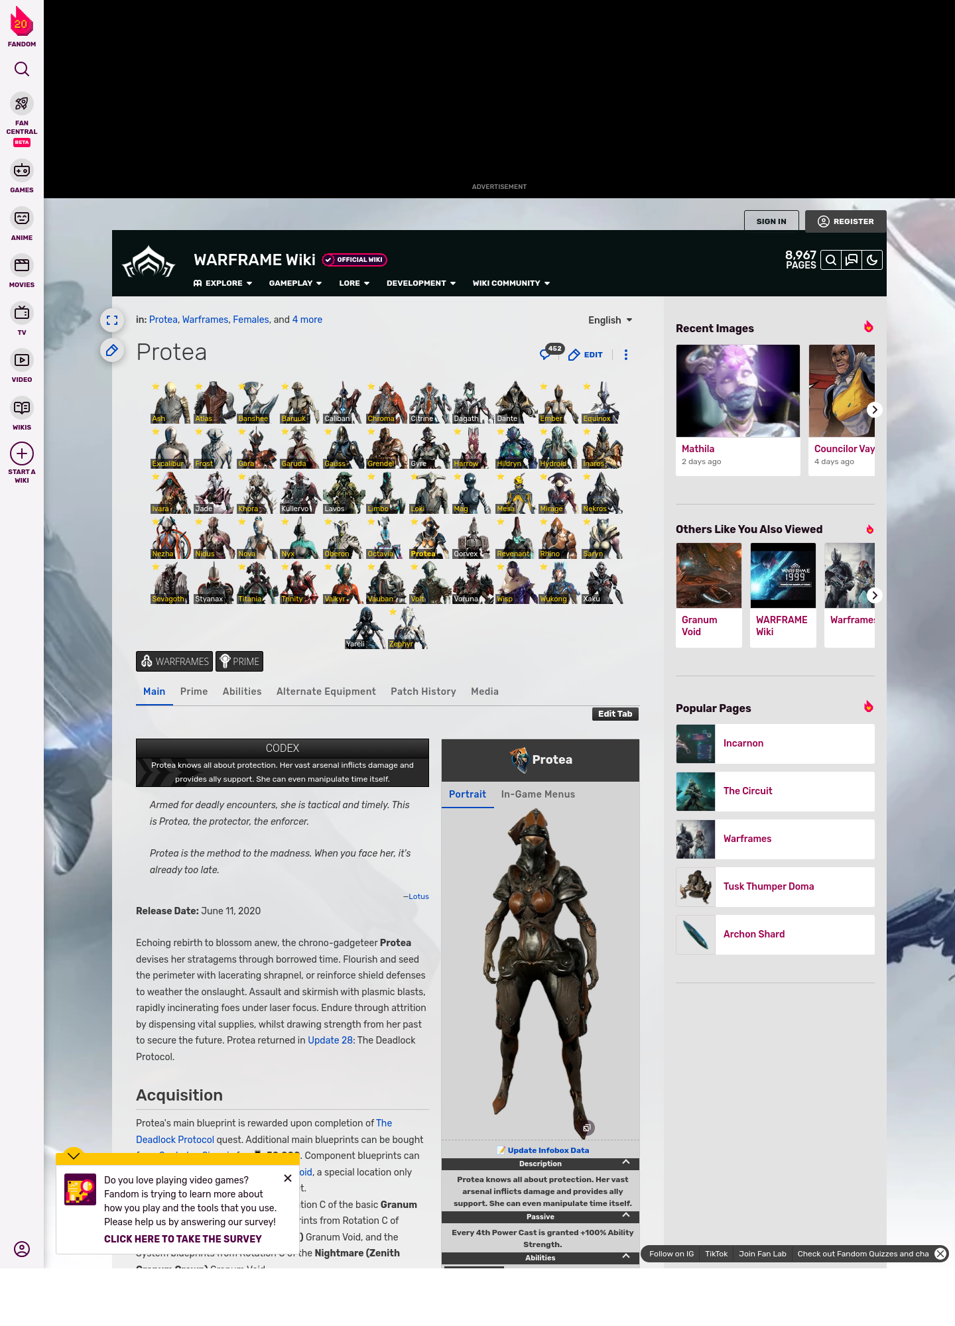955x1326 pixels.
Task: Click the Register button
Action: pos(846,221)
